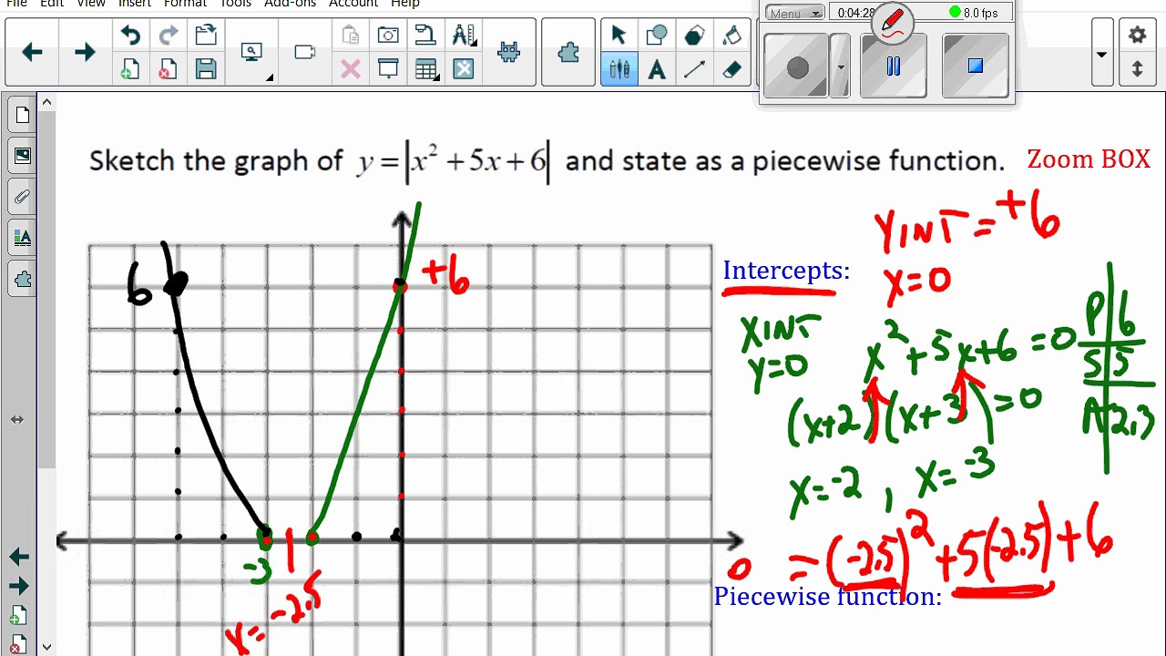Undo the last action

click(130, 36)
